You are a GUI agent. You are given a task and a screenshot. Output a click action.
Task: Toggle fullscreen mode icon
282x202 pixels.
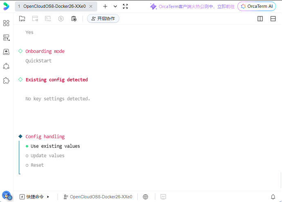tap(125, 6)
